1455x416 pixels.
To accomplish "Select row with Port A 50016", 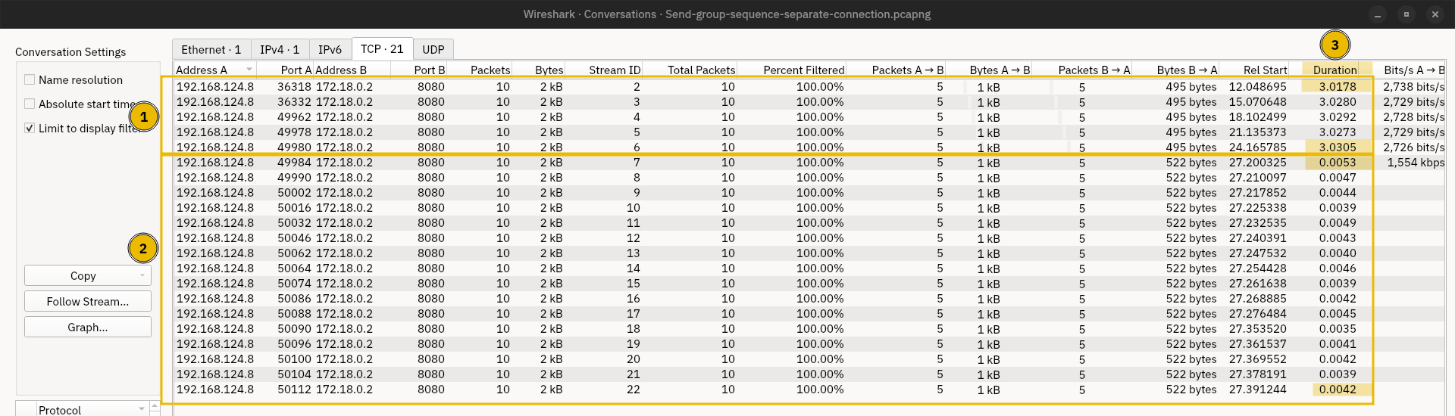I will (809, 207).
